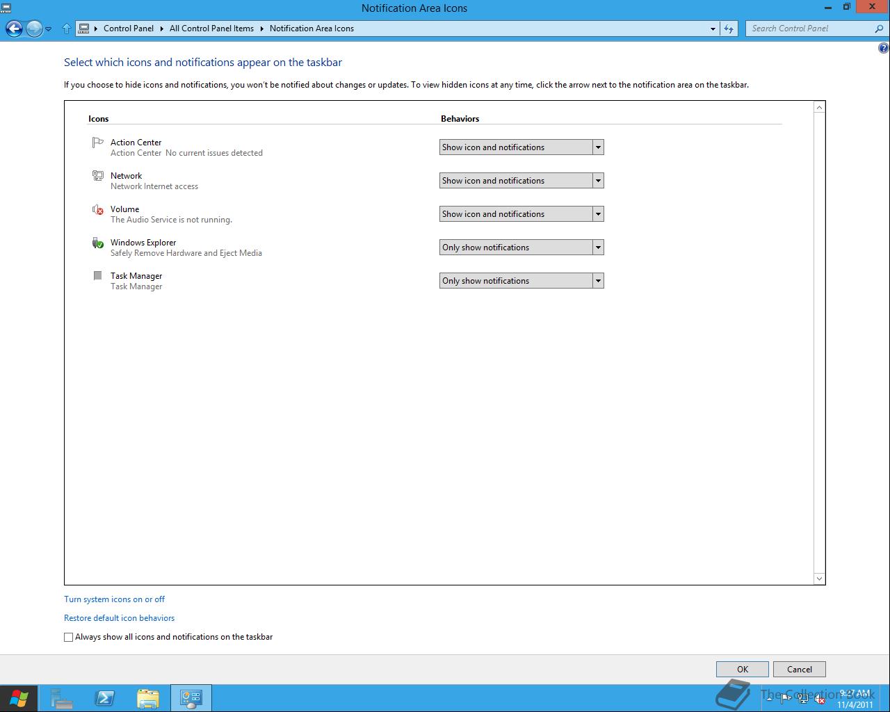
Task: Expand the arrow after All Control Panel Items
Action: click(262, 29)
